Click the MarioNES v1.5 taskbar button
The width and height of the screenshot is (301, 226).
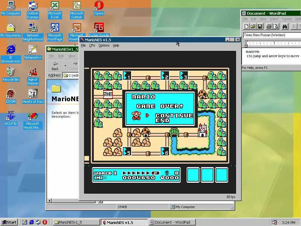point(124,222)
